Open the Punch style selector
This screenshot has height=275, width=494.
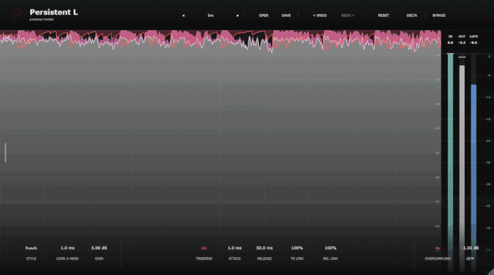31,248
